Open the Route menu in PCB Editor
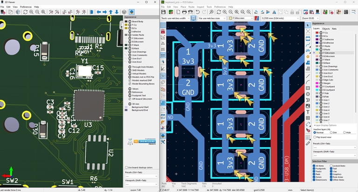The image size is (358, 192). (191, 7)
